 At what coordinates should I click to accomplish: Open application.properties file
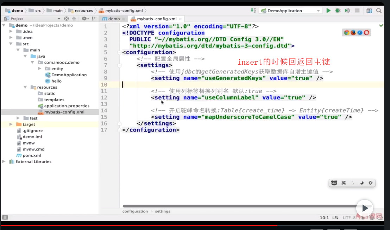[64, 106]
